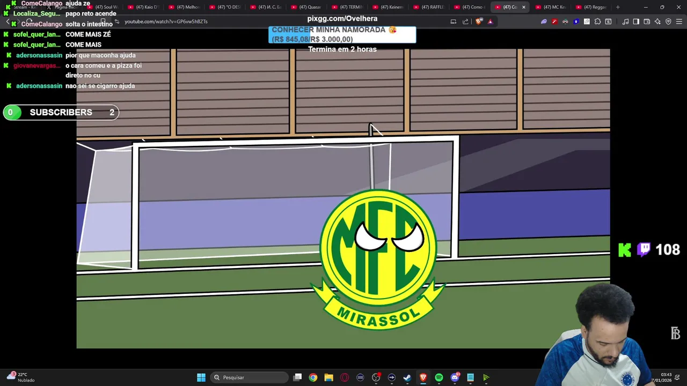This screenshot has height=386, width=687.
Task: Open Brave browser taskbar icon
Action: pyautogui.click(x=423, y=377)
